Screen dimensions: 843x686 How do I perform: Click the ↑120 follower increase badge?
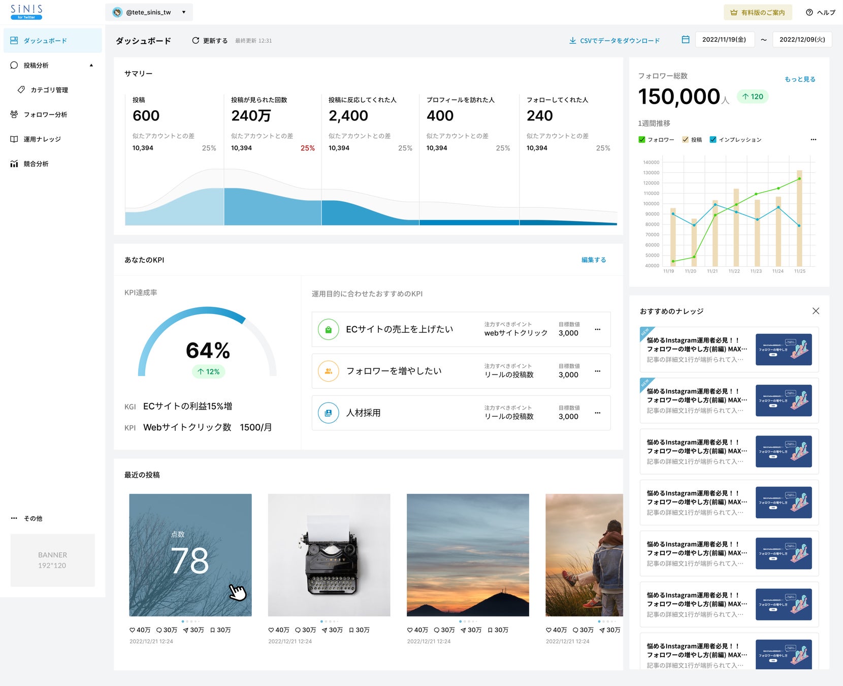click(753, 97)
